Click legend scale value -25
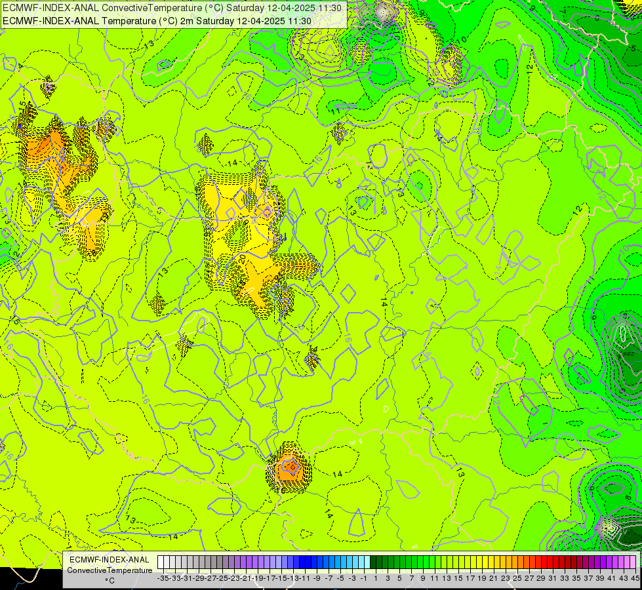The width and height of the screenshot is (642, 590). [x=223, y=578]
